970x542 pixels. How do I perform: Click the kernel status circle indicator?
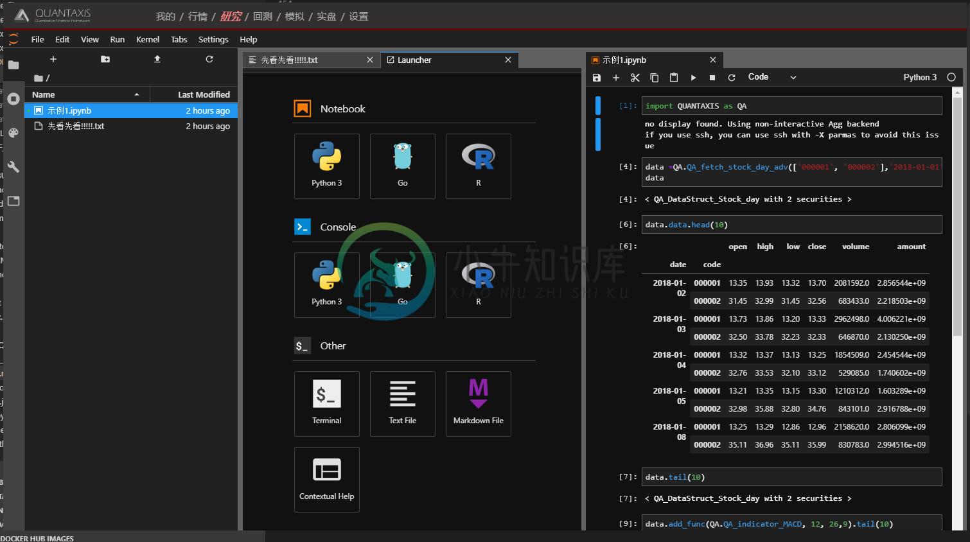[x=951, y=77]
